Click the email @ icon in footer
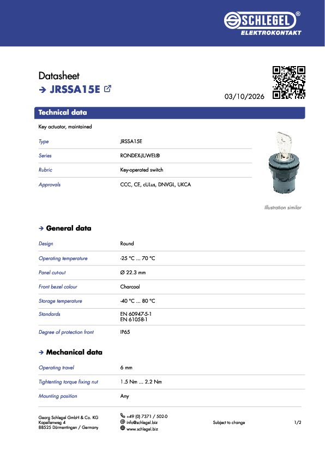Screen dimensions: 325x460 [123, 422]
